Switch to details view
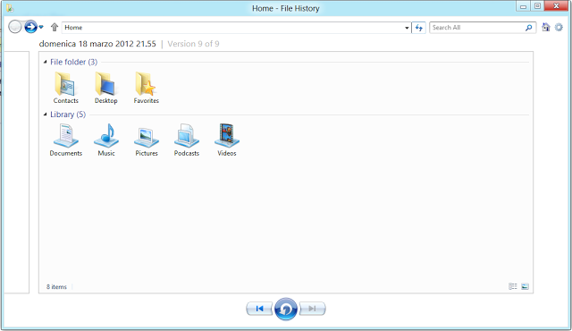572x331 pixels. pyautogui.click(x=513, y=286)
